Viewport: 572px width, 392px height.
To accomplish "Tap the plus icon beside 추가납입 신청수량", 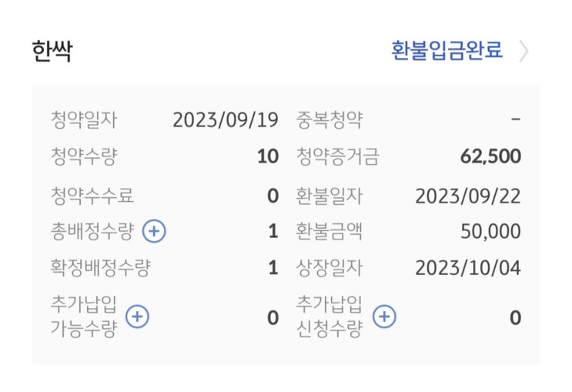I will click(384, 317).
